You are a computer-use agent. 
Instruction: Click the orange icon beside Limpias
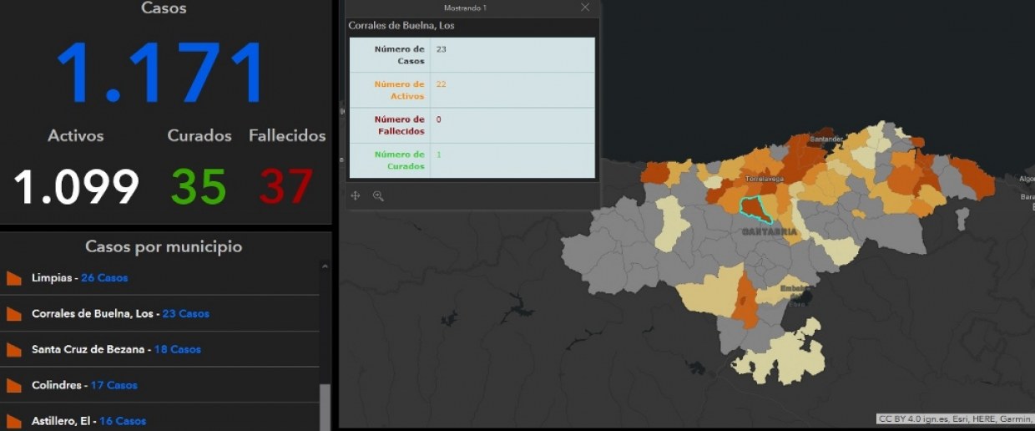14,278
